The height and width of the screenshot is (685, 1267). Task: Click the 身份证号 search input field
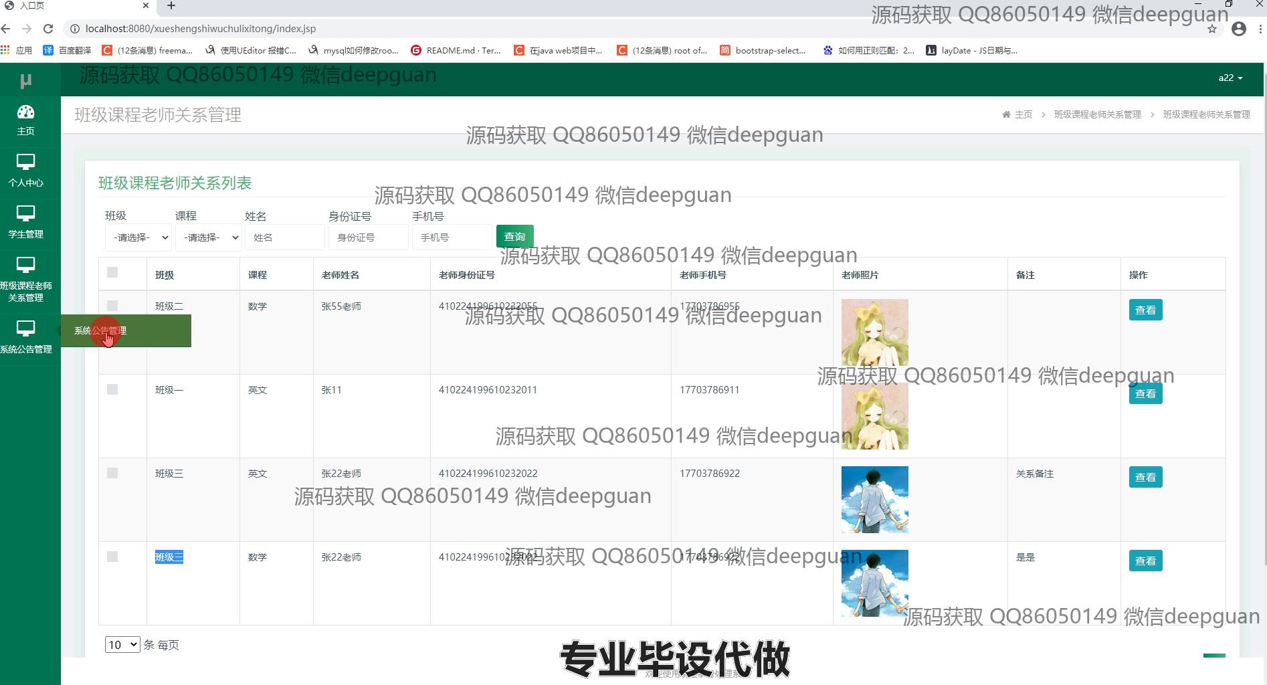tap(368, 237)
